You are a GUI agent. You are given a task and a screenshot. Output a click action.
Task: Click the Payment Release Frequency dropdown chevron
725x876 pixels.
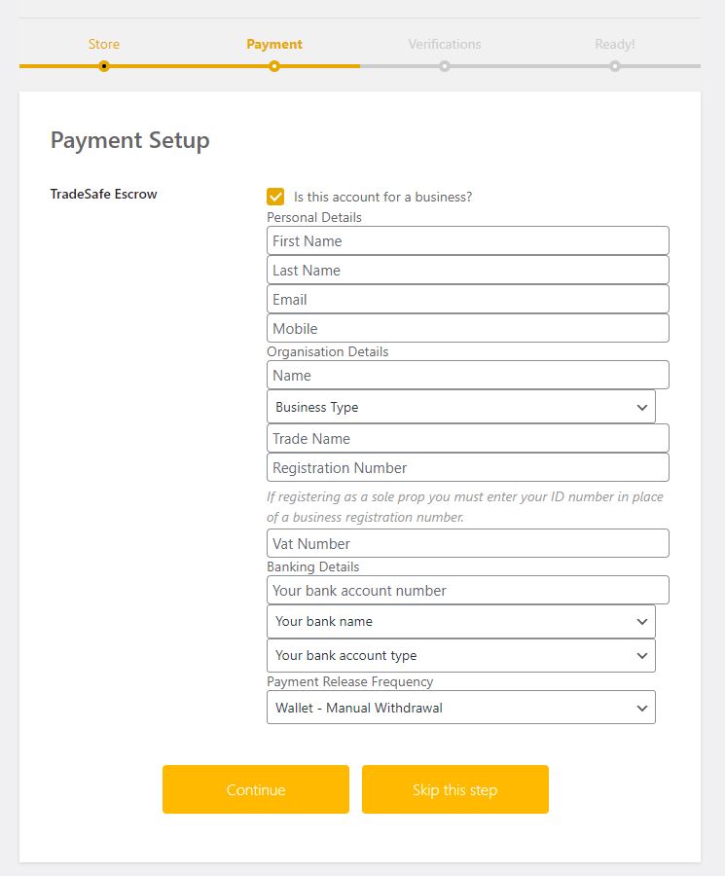[x=643, y=708]
